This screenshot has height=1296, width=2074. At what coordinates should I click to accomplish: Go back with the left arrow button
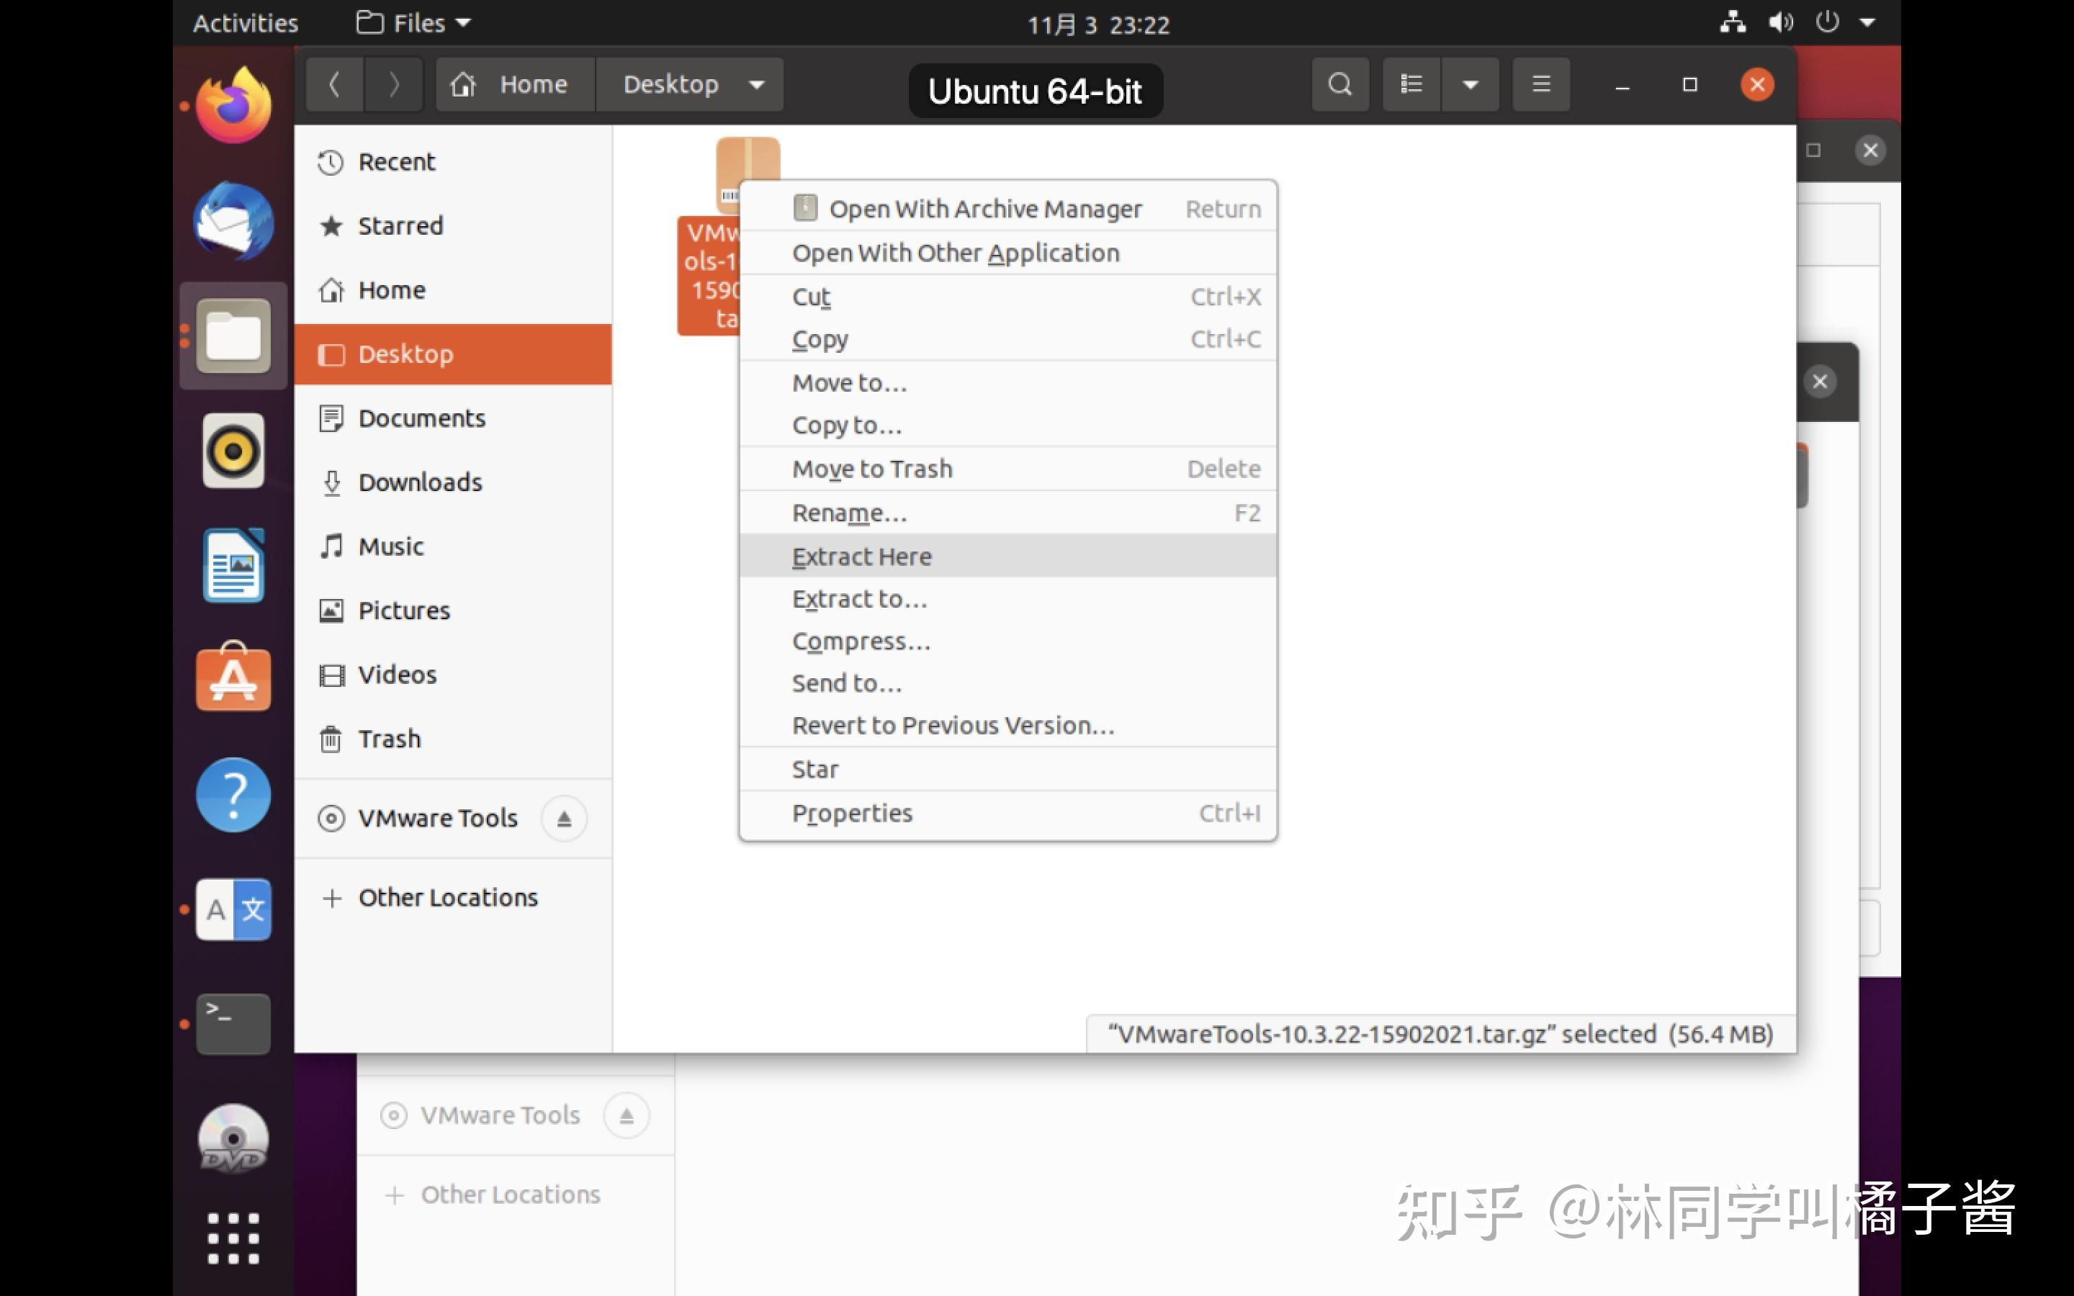pos(335,84)
